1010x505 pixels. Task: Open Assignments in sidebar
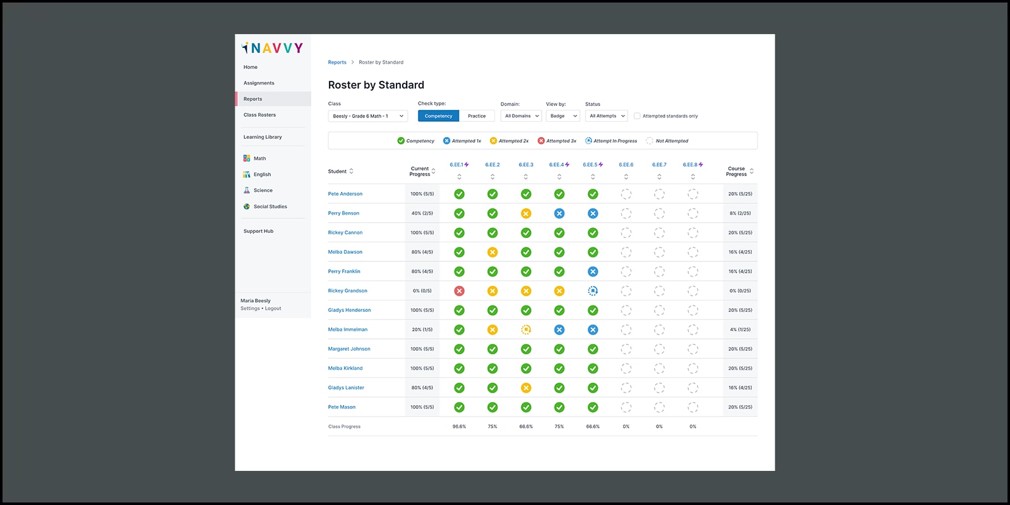pos(259,83)
